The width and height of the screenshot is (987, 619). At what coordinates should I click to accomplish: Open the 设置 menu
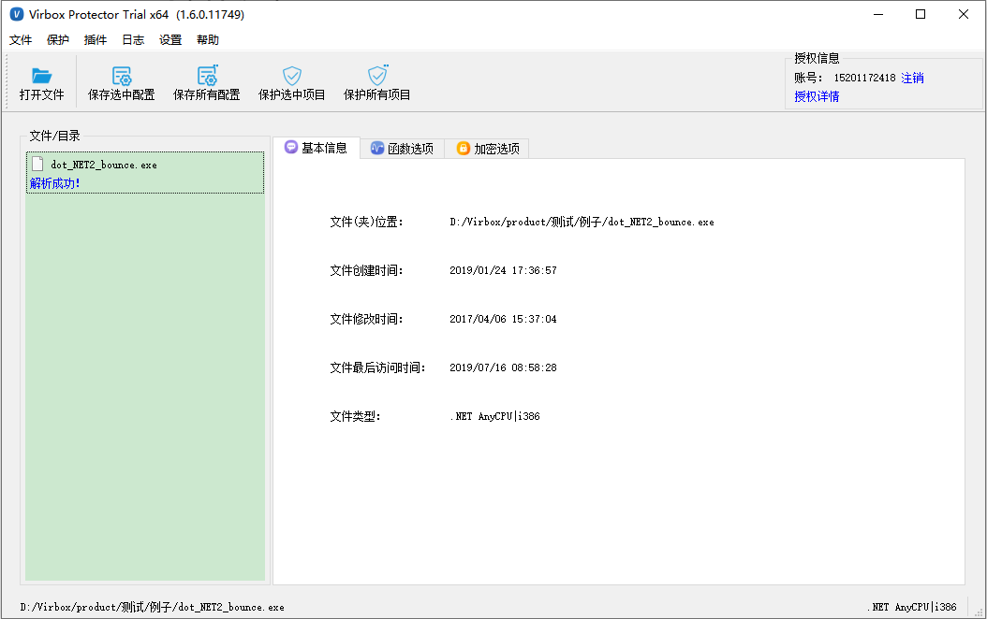click(169, 40)
